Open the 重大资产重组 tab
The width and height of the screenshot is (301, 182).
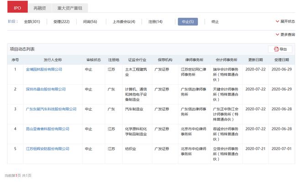tap(70, 8)
